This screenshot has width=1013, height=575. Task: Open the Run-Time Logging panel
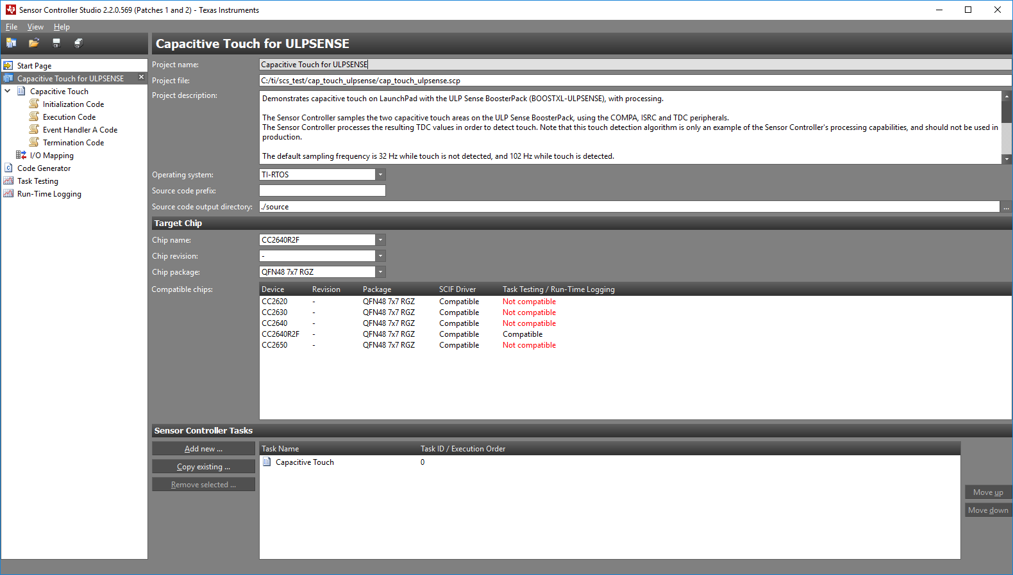pos(49,194)
